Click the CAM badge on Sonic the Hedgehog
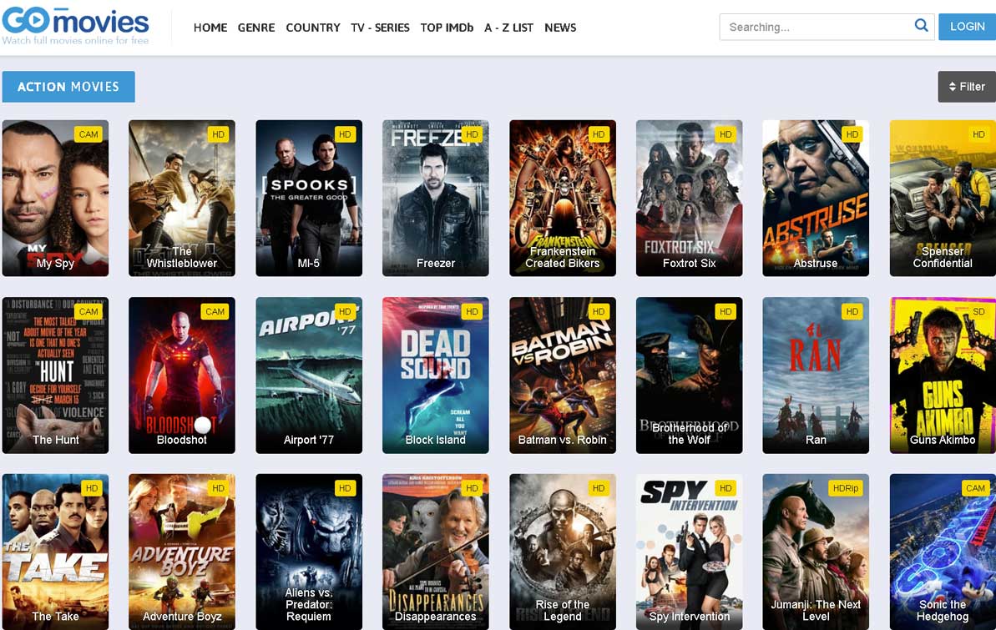 976,488
